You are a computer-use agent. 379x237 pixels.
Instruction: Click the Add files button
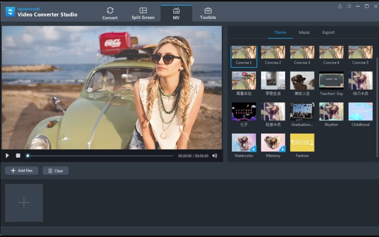22,170
